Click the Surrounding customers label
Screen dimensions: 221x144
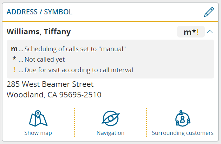[x=183, y=133]
